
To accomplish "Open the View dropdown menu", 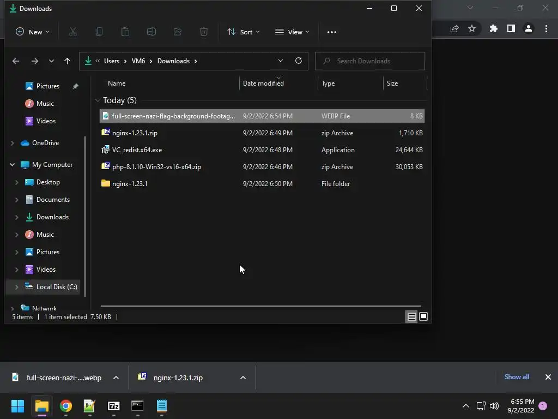I will 292,32.
